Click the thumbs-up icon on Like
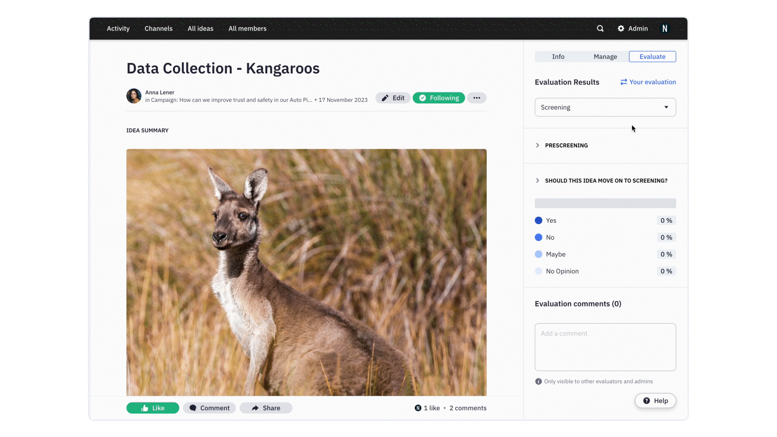Image resolution: width=777 pixels, height=437 pixels. tap(145, 408)
